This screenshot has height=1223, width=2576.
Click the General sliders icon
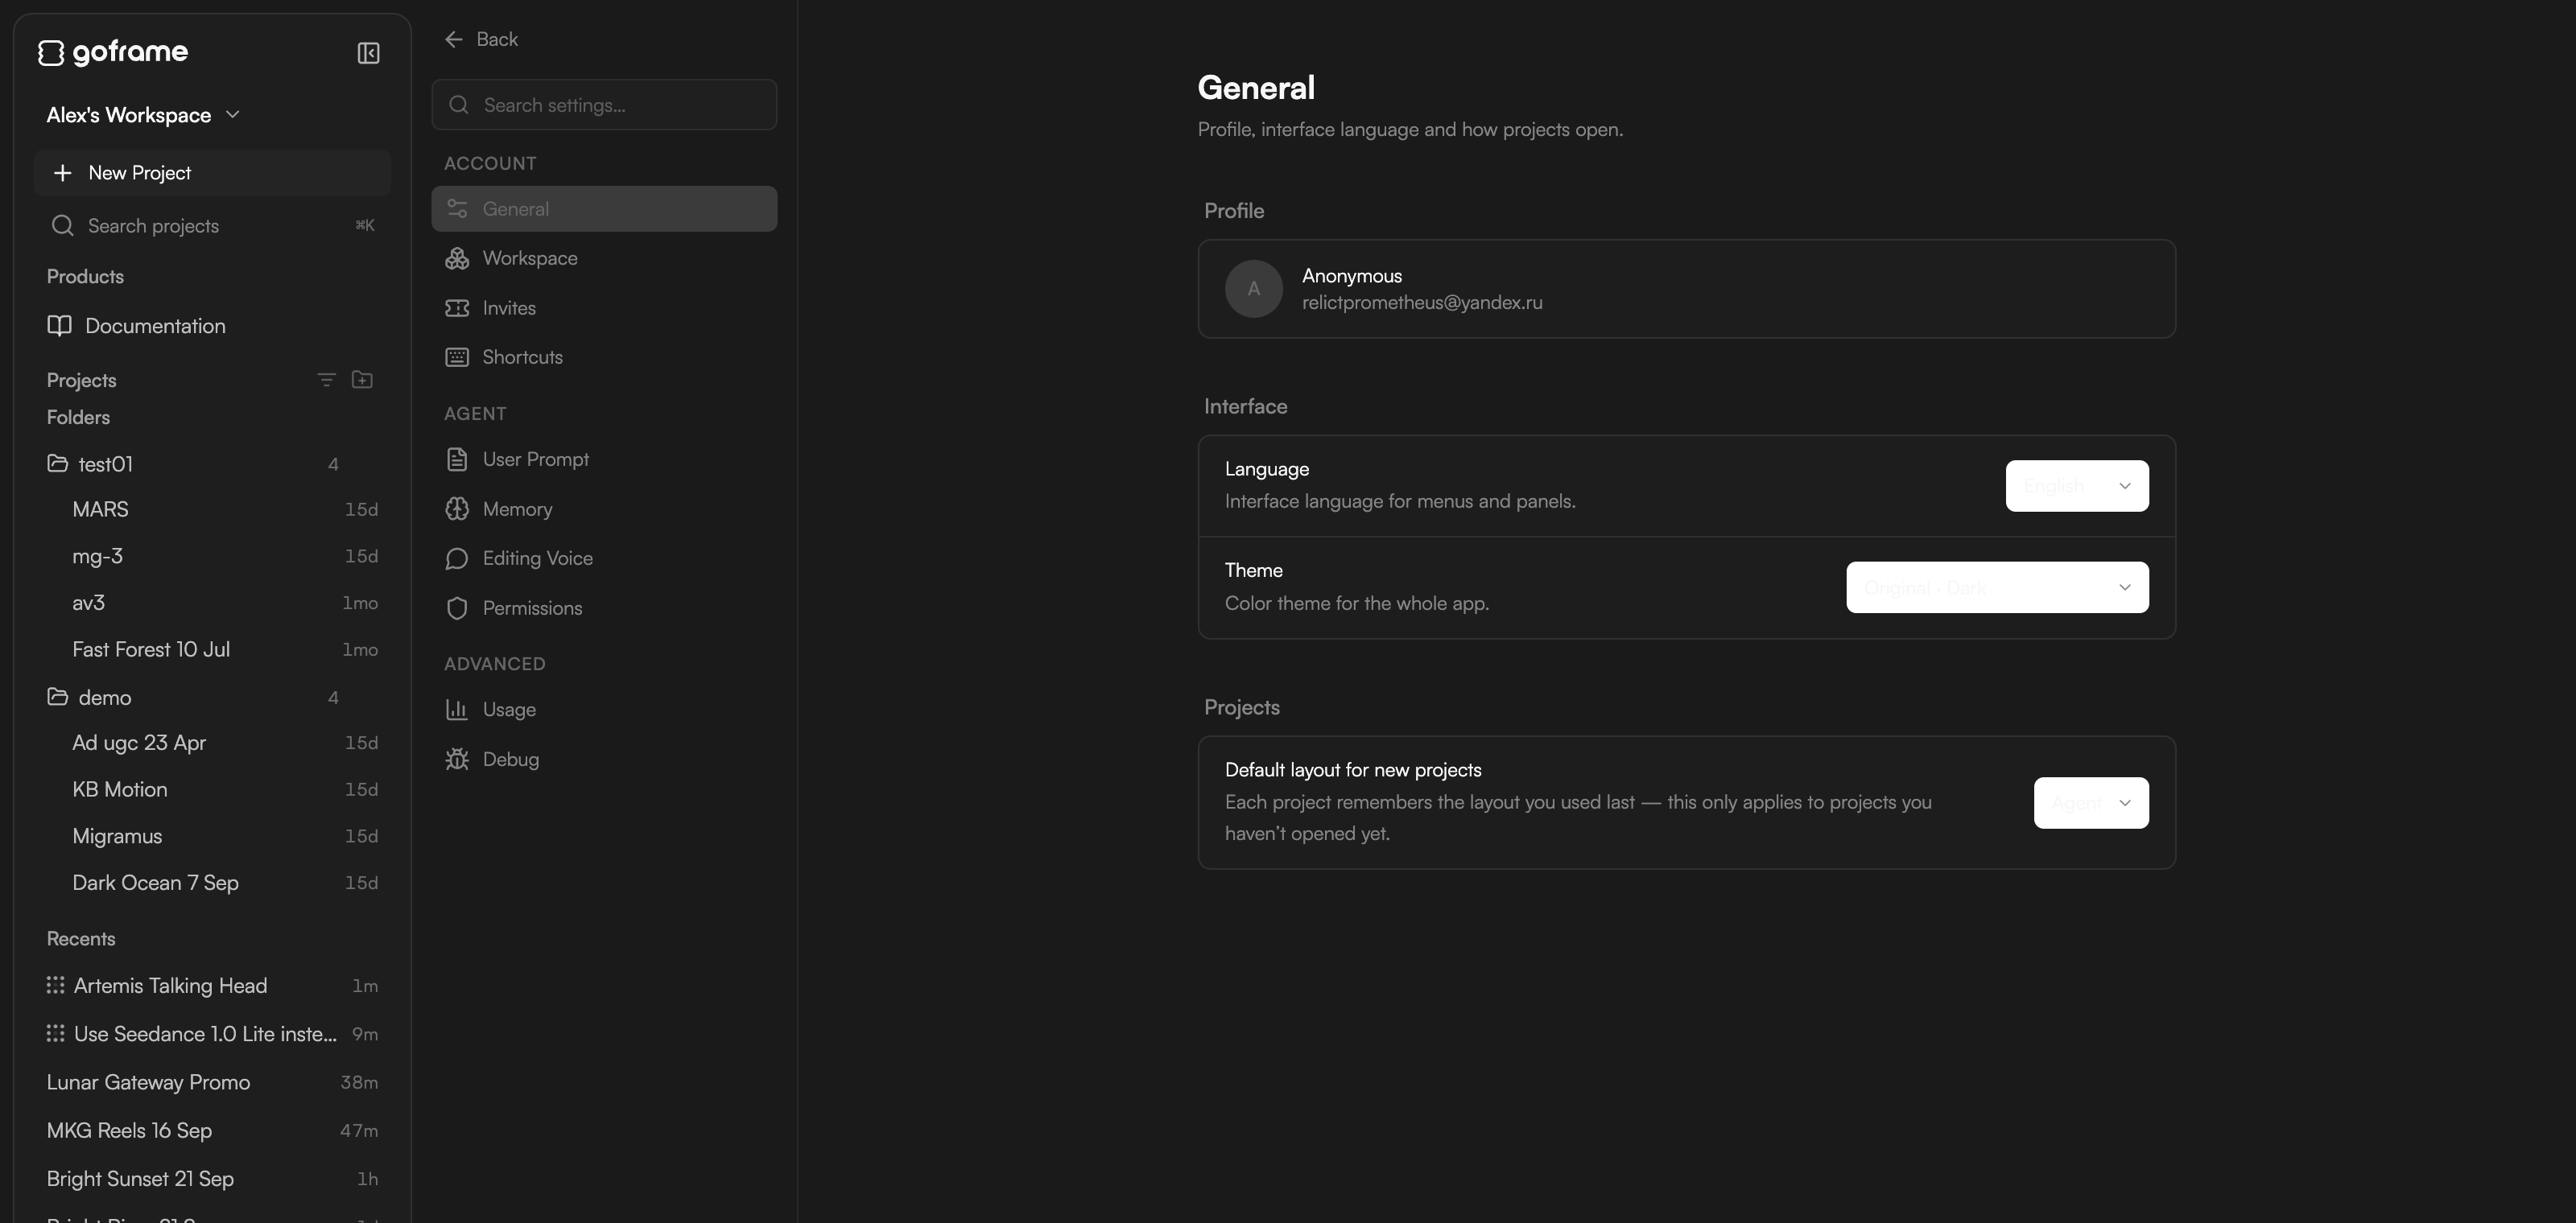coord(457,209)
